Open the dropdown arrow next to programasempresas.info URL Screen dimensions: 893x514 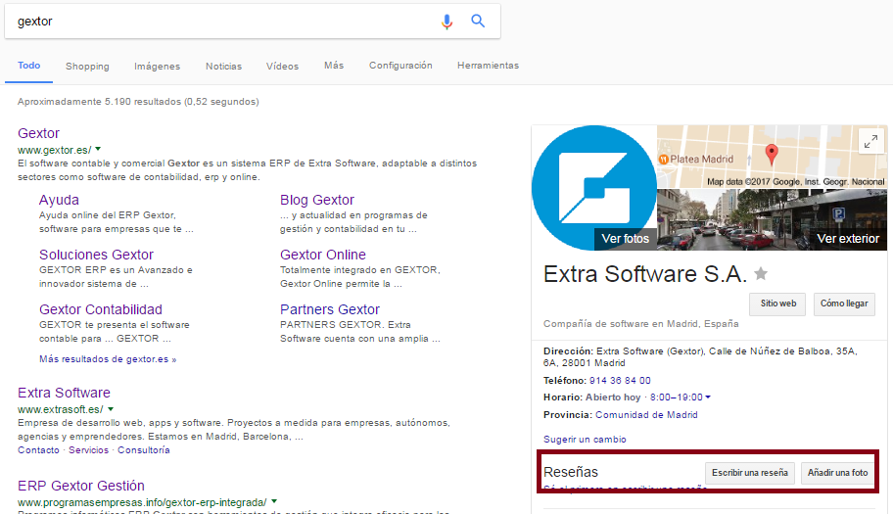[x=274, y=501]
